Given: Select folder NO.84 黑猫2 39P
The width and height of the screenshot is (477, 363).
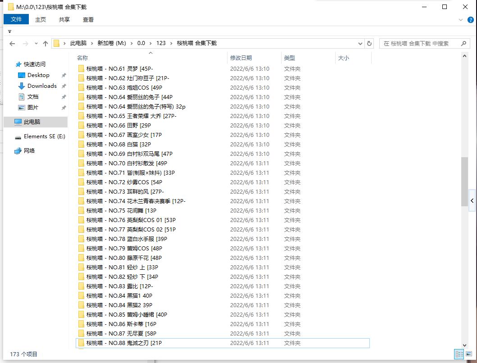Looking at the screenshot, I should [223, 305].
